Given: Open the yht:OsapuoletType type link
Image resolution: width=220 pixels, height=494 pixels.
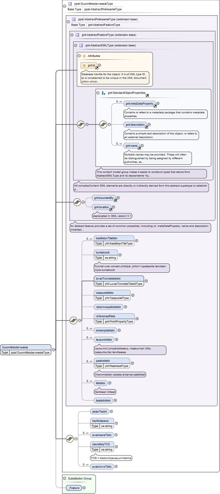Looking at the screenshot, I should click(x=117, y=298).
